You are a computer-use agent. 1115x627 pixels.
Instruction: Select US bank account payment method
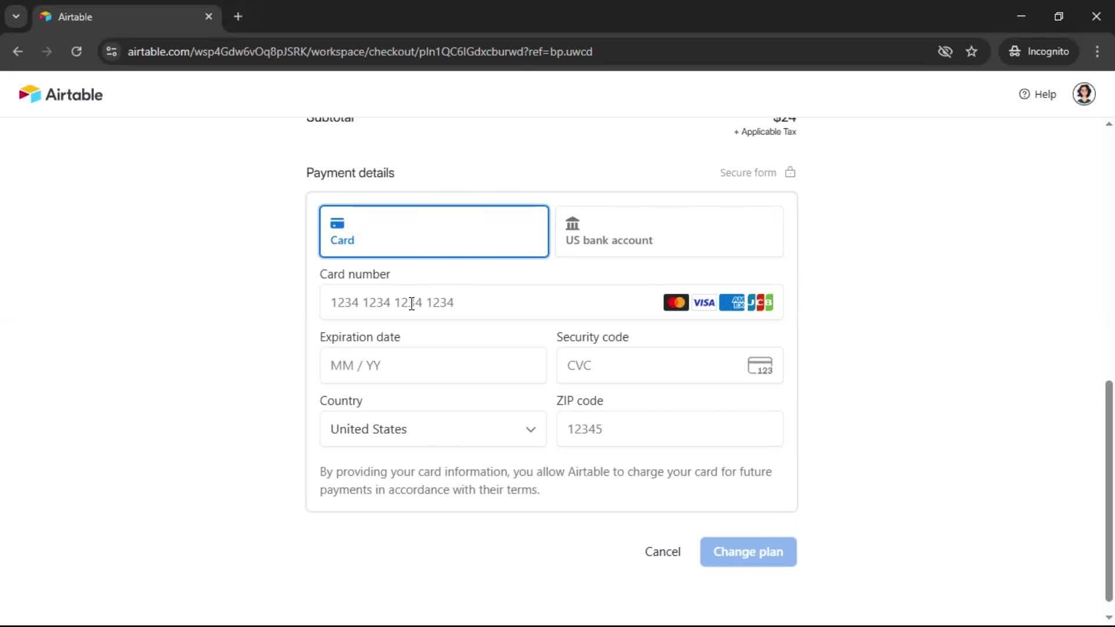[669, 231]
